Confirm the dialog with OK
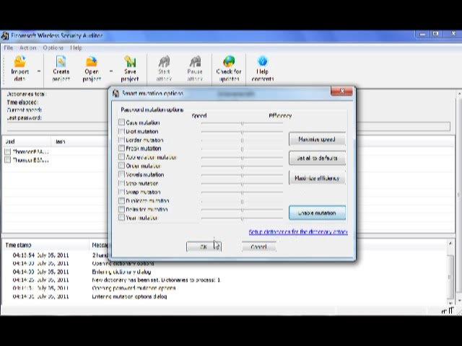 click(x=204, y=247)
